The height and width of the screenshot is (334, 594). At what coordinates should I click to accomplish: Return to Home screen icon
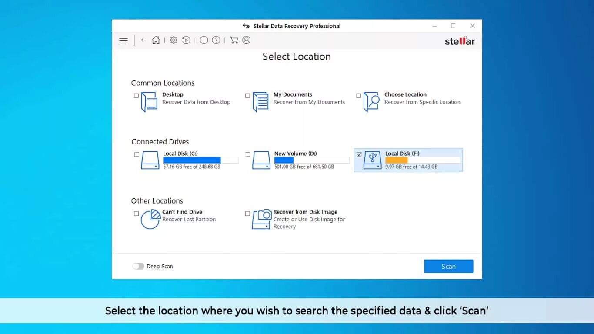click(x=156, y=40)
